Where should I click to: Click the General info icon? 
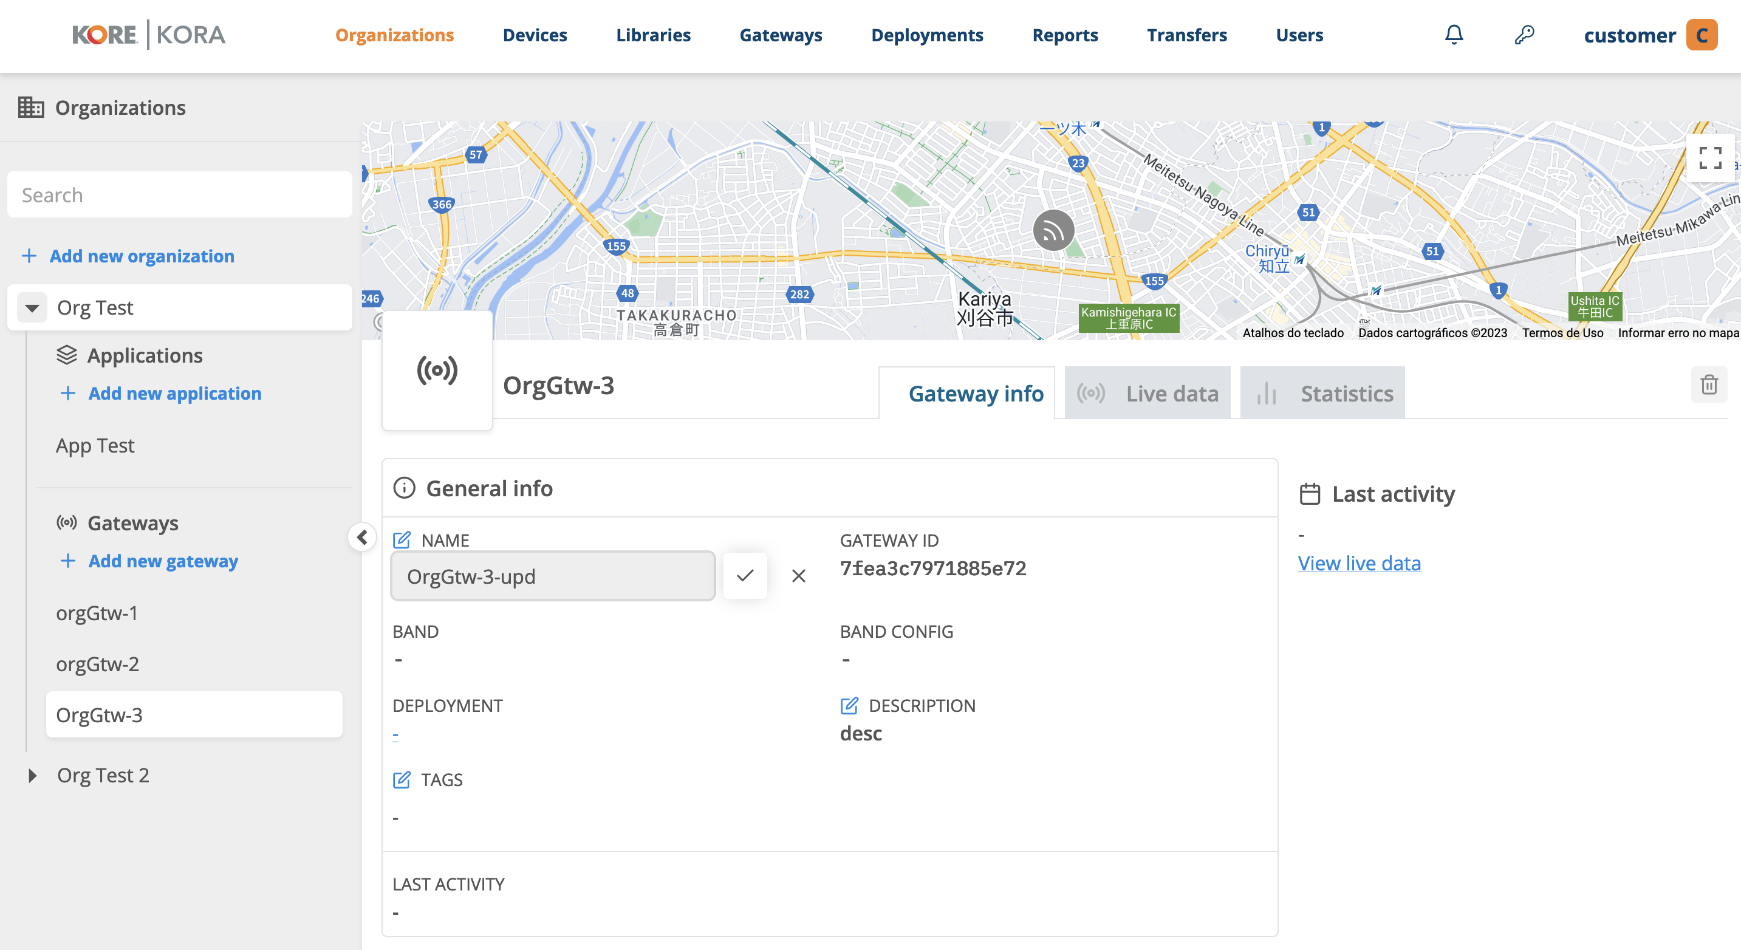pos(404,488)
